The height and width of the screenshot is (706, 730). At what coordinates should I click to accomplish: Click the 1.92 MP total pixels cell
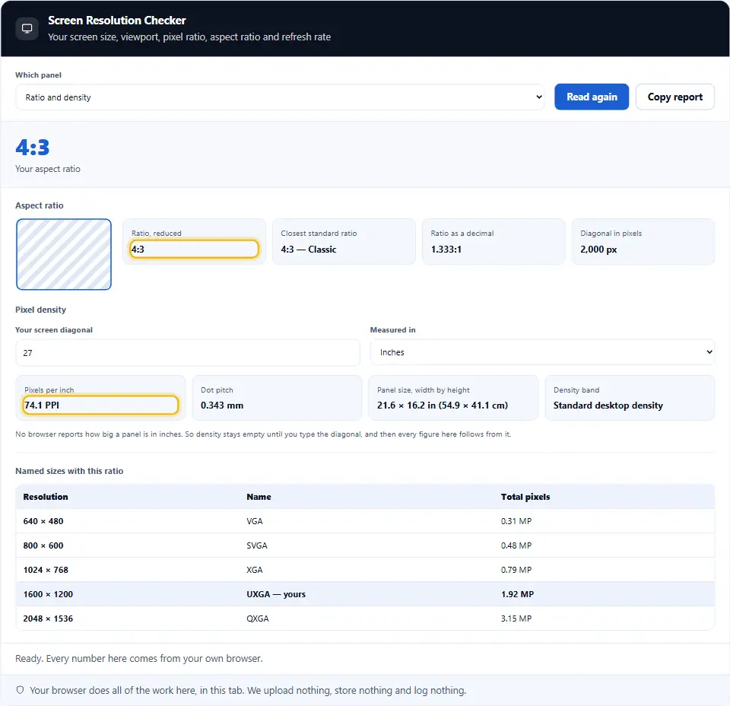coord(517,593)
